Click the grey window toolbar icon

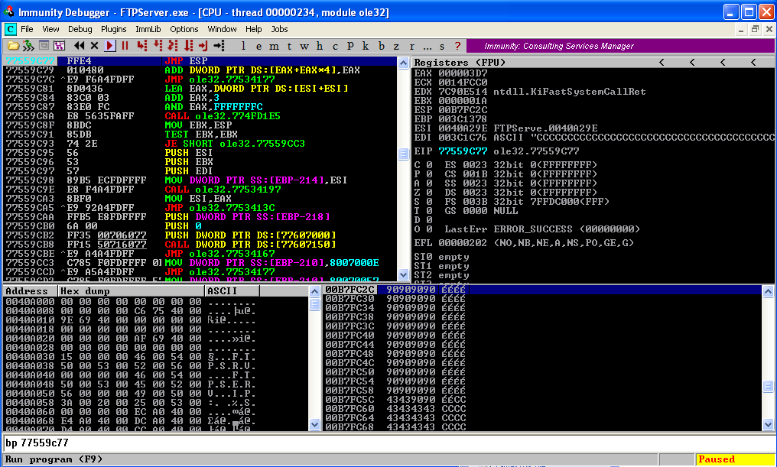pos(44,46)
